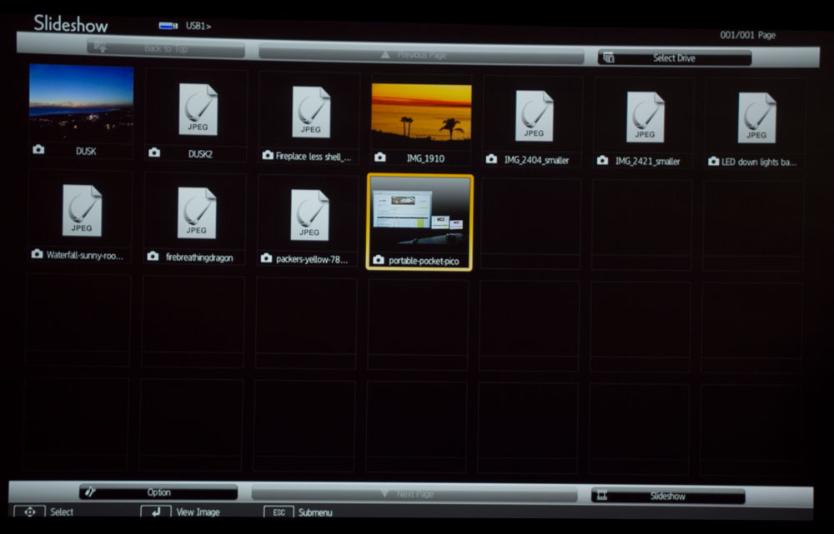834x534 pixels.
Task: Select the firebreathingdragon JPEG icon
Action: (197, 213)
